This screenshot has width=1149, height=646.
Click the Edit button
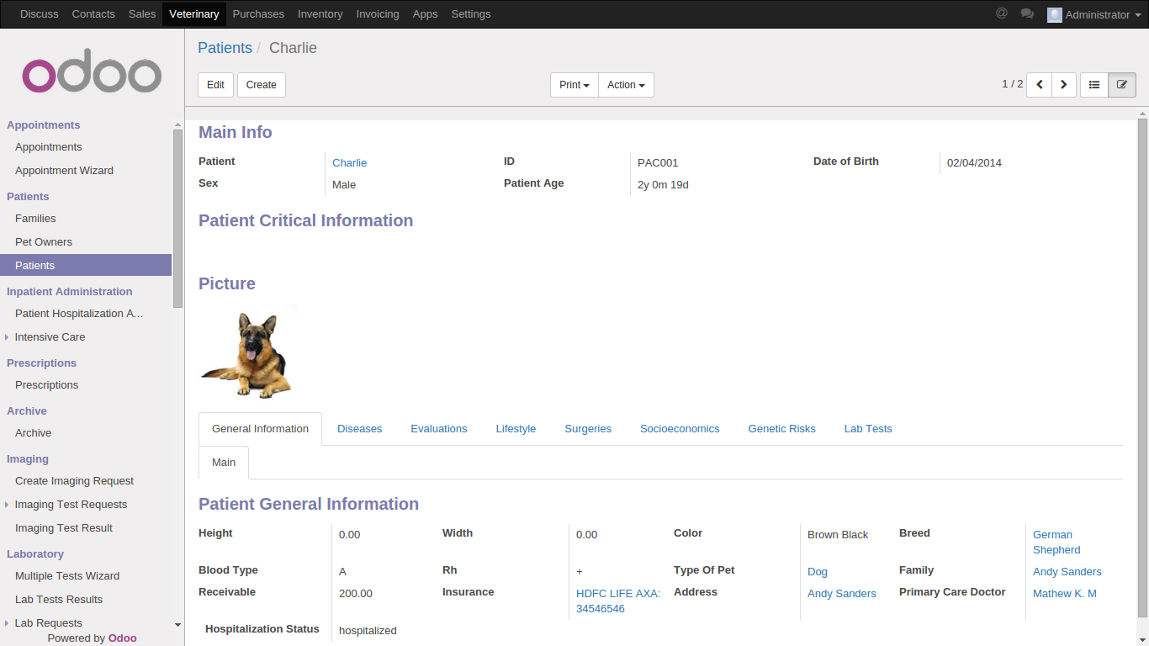coord(215,85)
